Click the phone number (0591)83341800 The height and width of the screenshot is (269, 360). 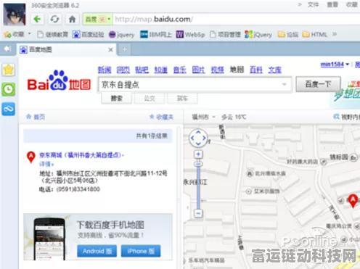point(78,189)
